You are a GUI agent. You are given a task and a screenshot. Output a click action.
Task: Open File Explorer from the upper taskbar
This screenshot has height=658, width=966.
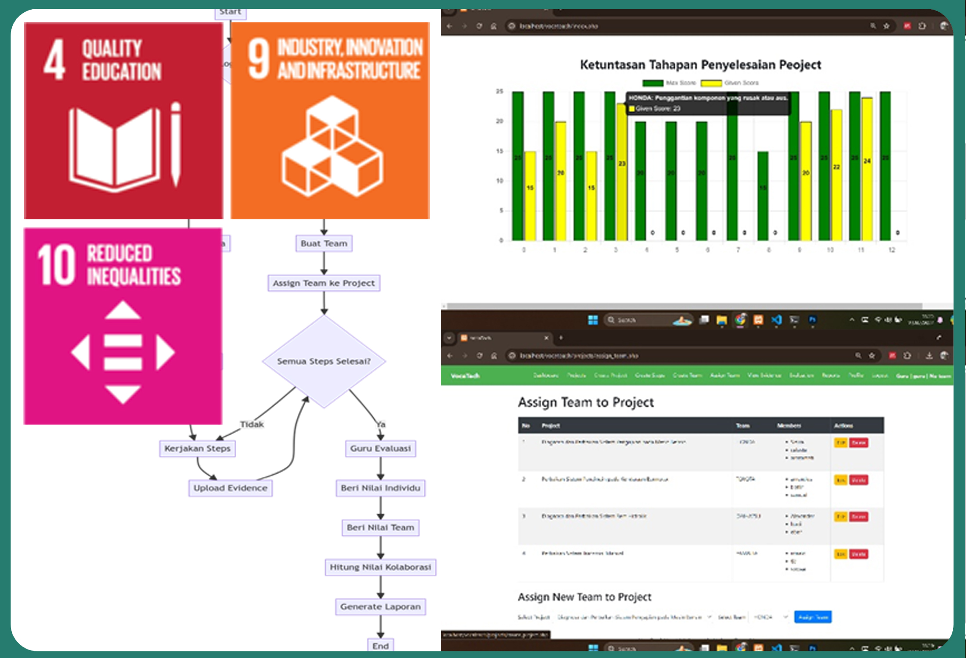tap(721, 320)
